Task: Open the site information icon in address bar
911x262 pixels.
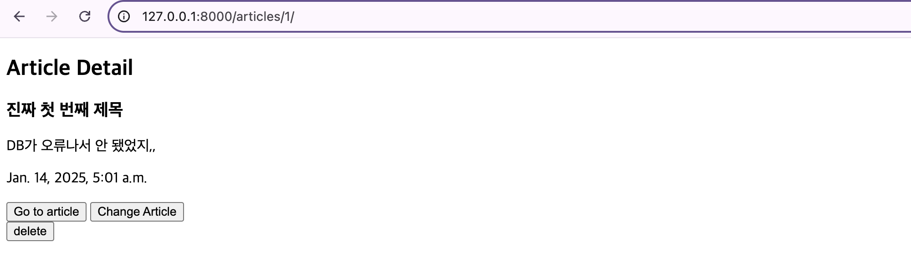Action: pyautogui.click(x=124, y=17)
